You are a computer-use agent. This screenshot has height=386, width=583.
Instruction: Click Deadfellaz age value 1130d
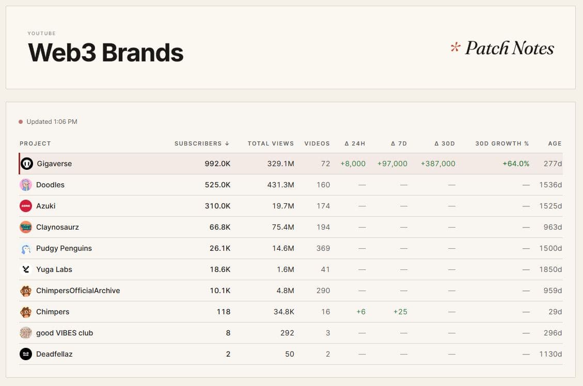pyautogui.click(x=550, y=354)
